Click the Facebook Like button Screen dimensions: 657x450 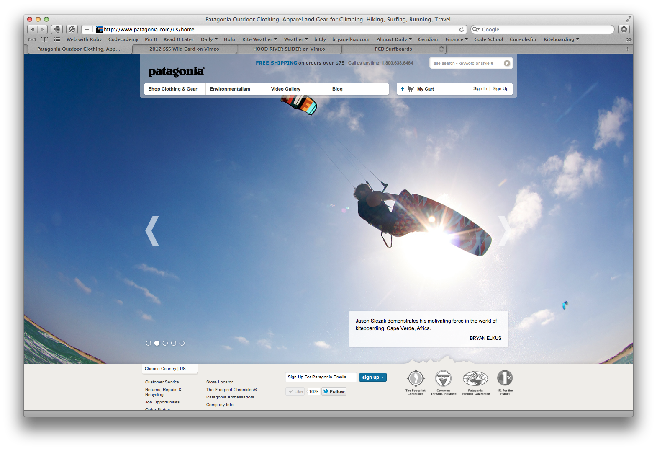click(295, 391)
